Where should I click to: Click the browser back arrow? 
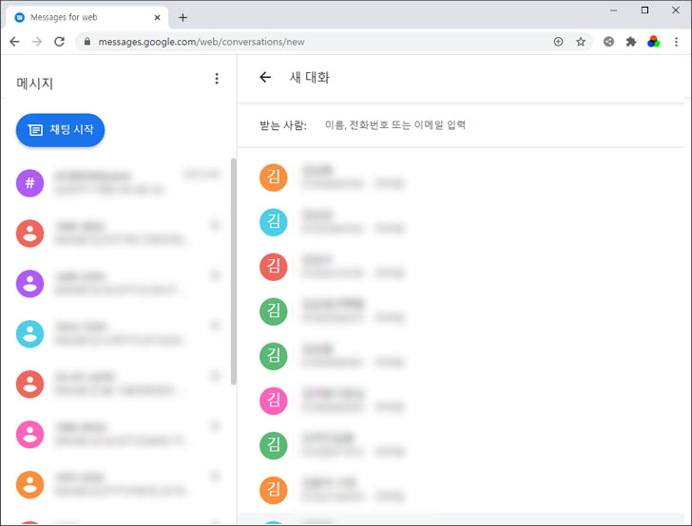[x=14, y=42]
